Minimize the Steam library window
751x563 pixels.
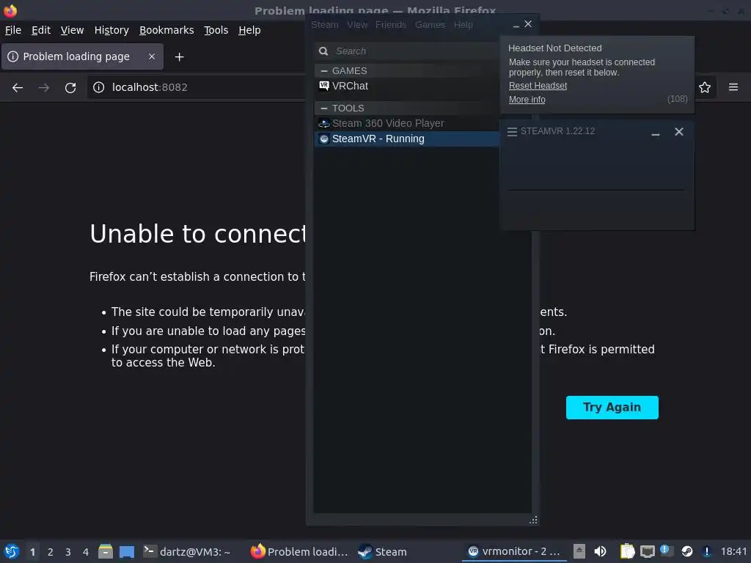[x=516, y=25]
